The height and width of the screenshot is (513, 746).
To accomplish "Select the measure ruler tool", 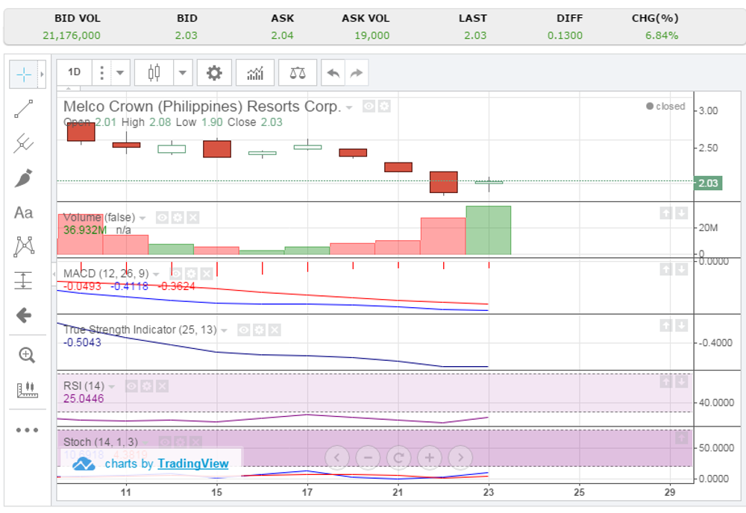I will (x=27, y=390).
